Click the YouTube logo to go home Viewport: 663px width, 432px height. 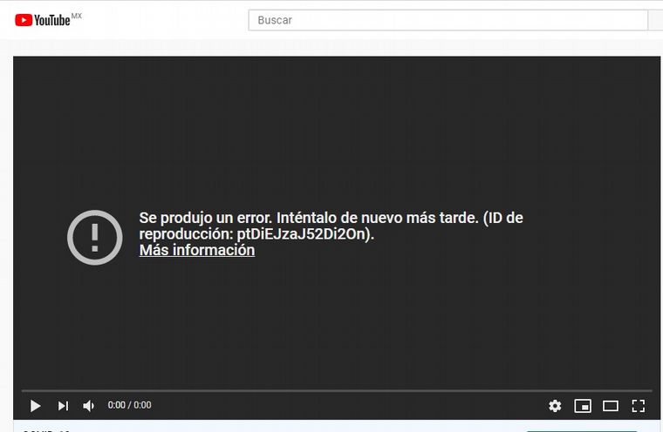pos(42,20)
